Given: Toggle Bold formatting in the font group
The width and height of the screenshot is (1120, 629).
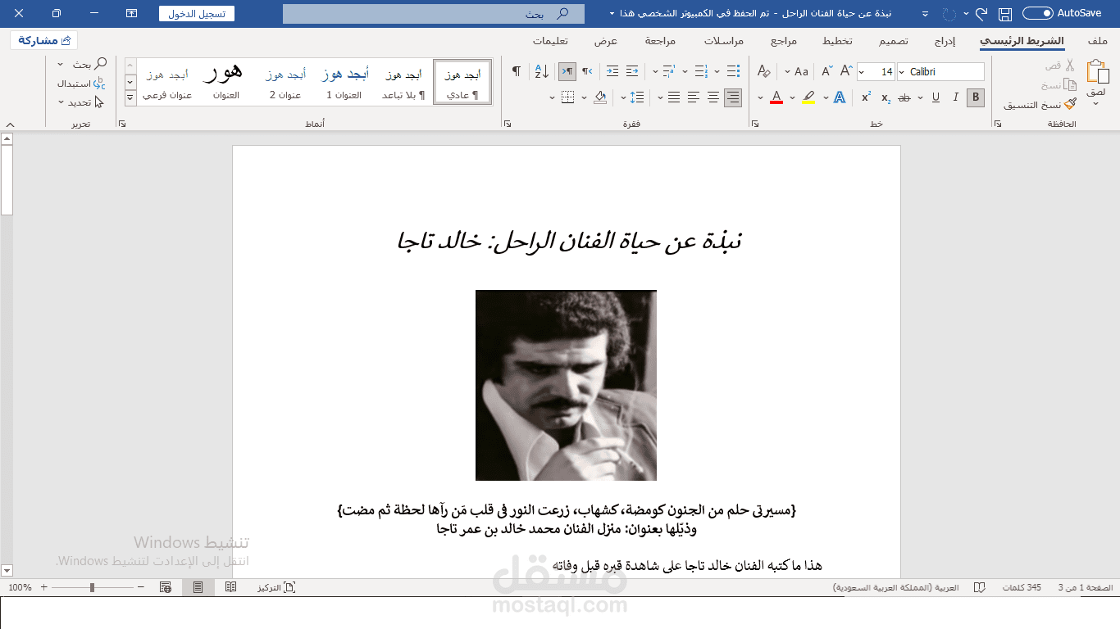Looking at the screenshot, I should [x=975, y=97].
